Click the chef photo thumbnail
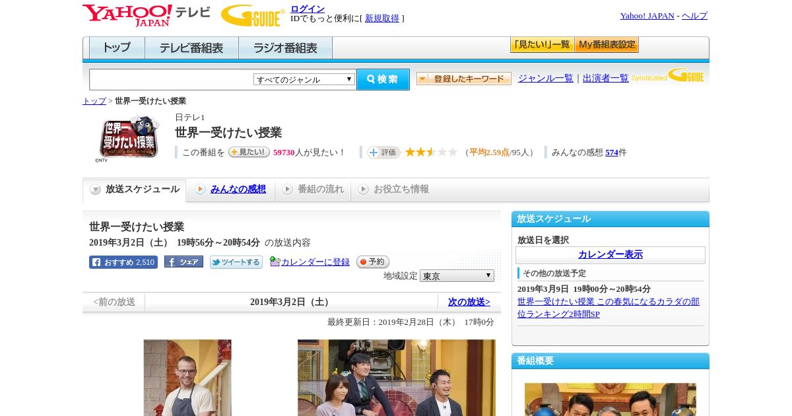 click(x=187, y=378)
